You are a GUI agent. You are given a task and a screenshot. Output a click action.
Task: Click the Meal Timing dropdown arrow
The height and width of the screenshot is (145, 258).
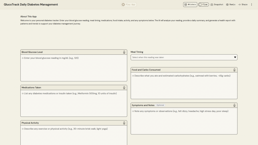click(x=235, y=57)
